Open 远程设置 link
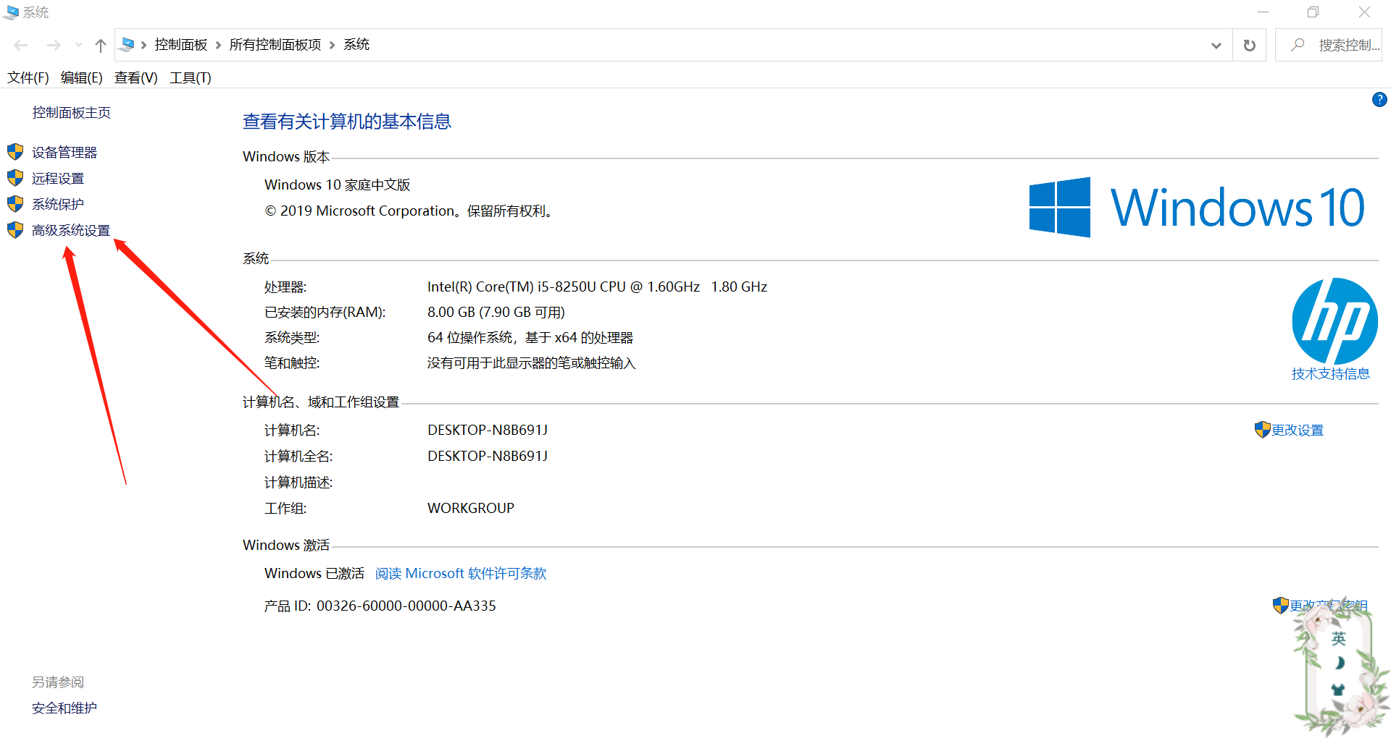The width and height of the screenshot is (1391, 738). pyautogui.click(x=58, y=179)
